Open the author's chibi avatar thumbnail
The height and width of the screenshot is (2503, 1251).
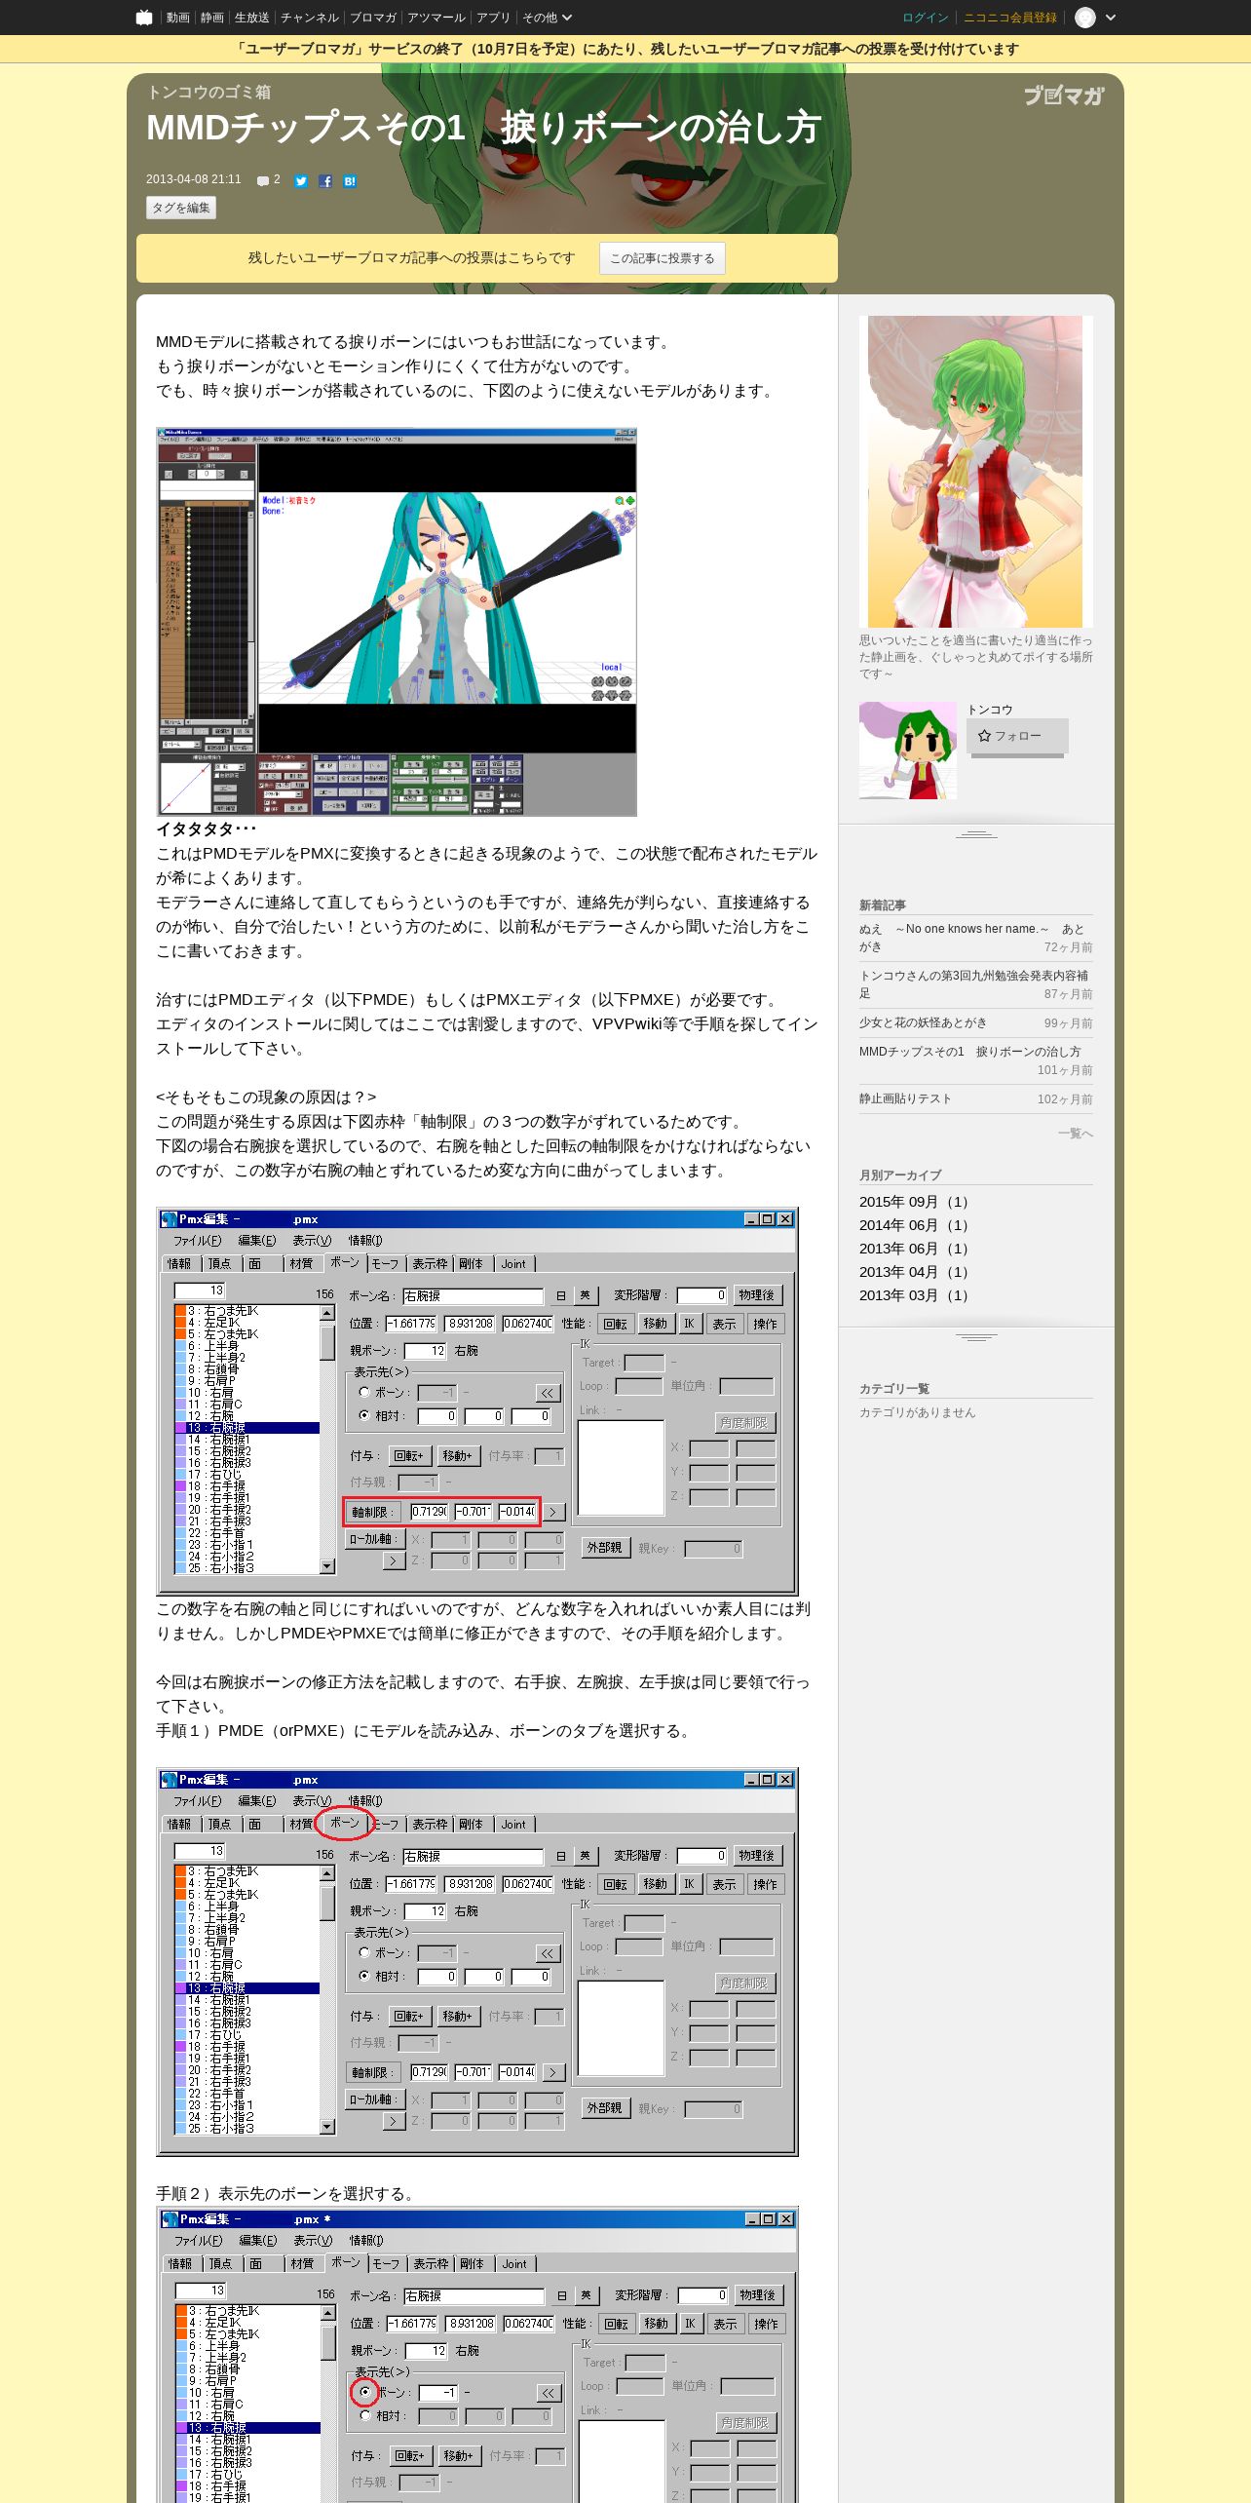coord(907,751)
